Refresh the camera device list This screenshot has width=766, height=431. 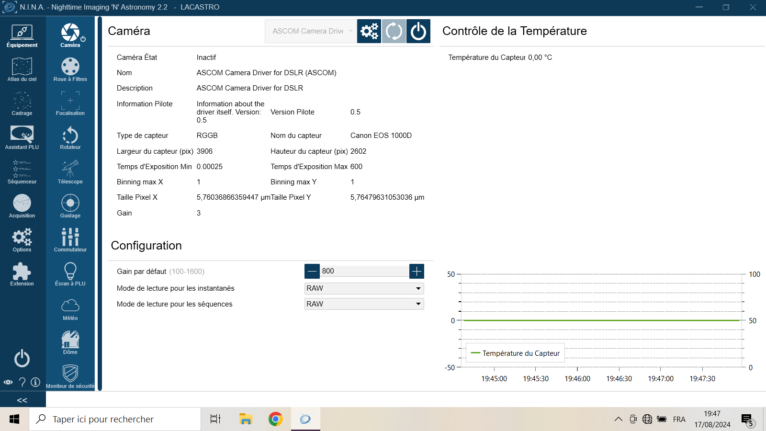point(394,31)
